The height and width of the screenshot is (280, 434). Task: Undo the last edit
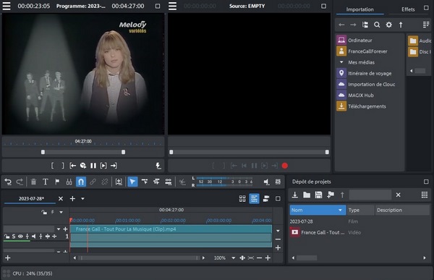[8, 182]
